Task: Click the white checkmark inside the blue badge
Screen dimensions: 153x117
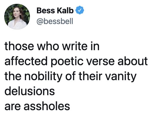Action: pyautogui.click(x=80, y=10)
